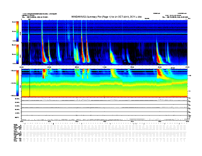Click the 60.00 label on RAD1 color scale

click(14, 45)
